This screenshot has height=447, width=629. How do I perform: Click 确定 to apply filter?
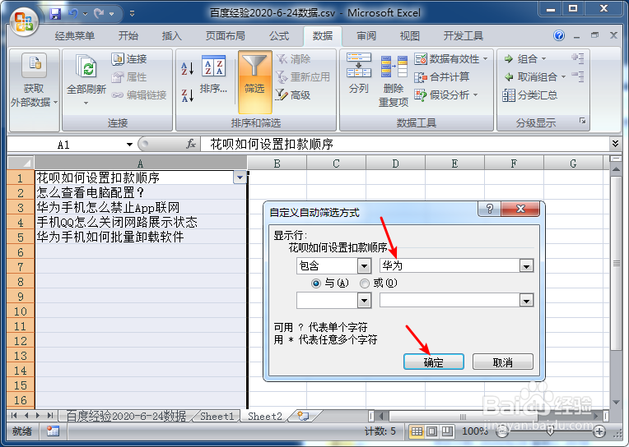point(434,362)
